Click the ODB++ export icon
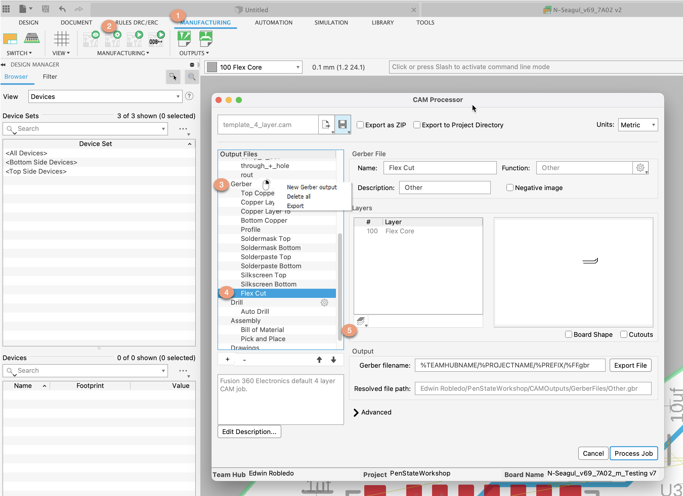Screen dimensions: 683x496 pyautogui.click(x=156, y=39)
